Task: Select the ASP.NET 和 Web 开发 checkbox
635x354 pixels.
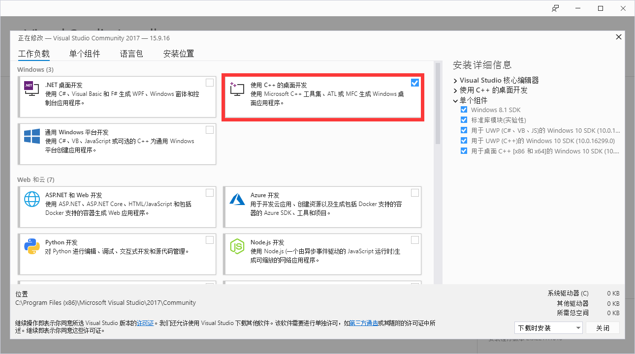Action: 210,193
